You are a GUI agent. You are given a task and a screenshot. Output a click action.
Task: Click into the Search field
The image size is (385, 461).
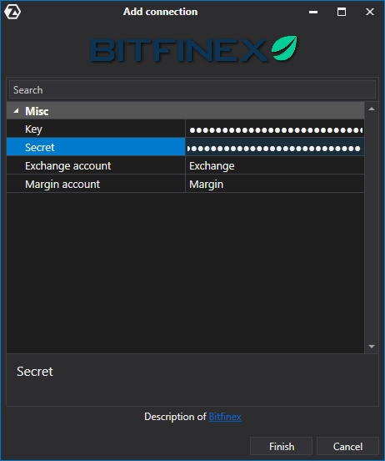point(192,89)
